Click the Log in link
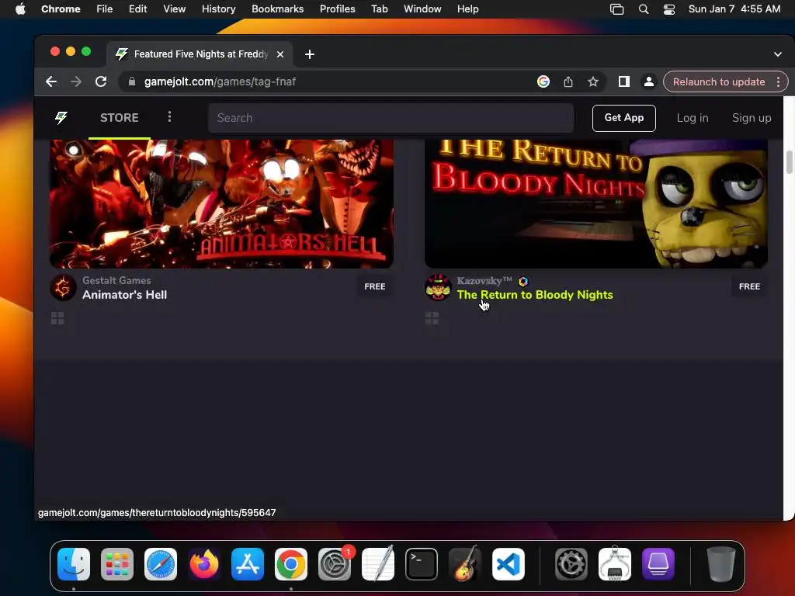 tap(692, 118)
